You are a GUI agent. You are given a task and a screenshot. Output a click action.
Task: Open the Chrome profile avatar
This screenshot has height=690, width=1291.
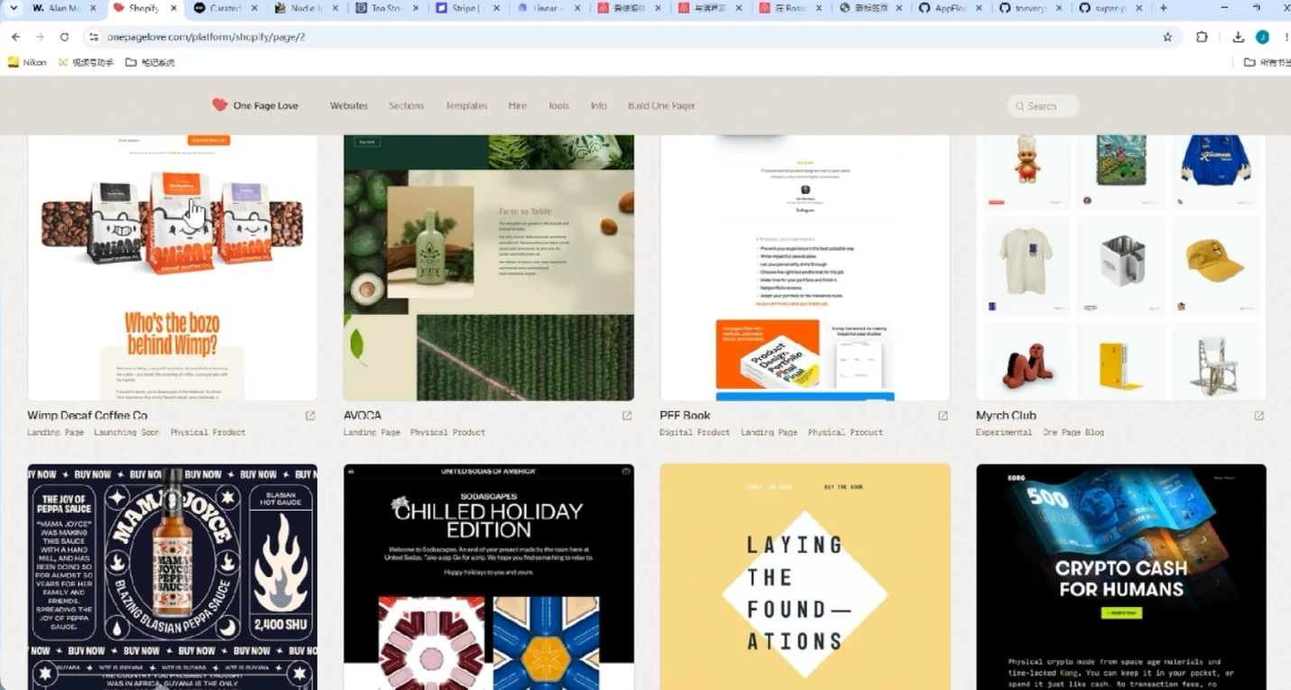(x=1262, y=37)
